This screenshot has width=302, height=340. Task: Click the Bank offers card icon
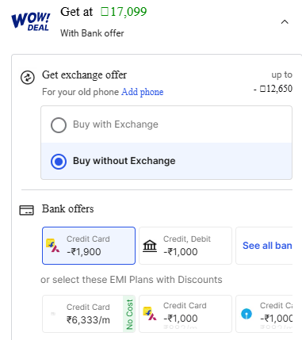[x=26, y=211]
